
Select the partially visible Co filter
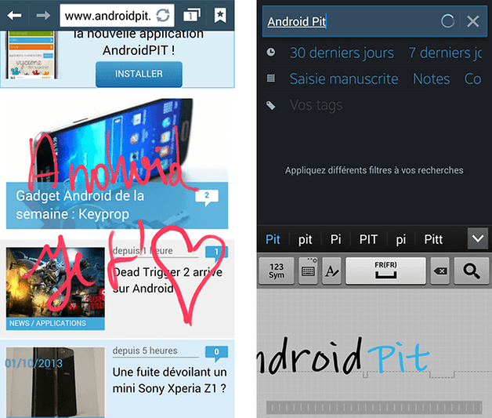pyautogui.click(x=473, y=79)
